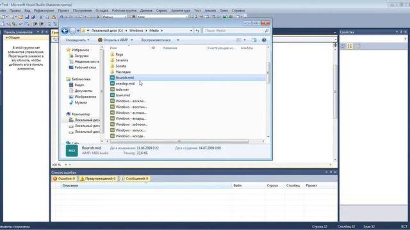410x230 pixels.
Task: Click the Copy icon in Visual Studio toolbar
Action: coord(47,17)
